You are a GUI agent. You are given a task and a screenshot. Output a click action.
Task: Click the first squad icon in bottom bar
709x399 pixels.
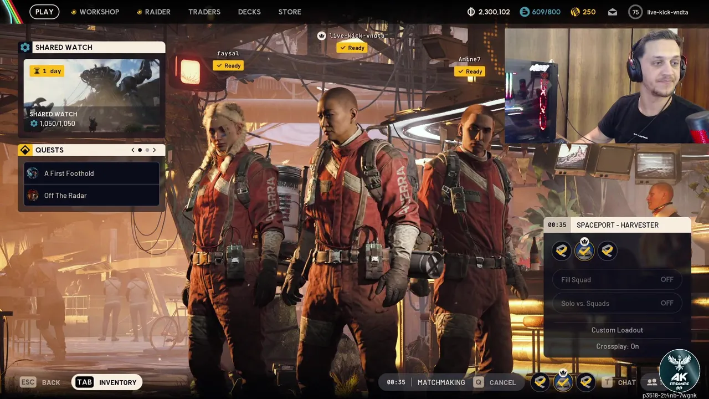(540, 382)
